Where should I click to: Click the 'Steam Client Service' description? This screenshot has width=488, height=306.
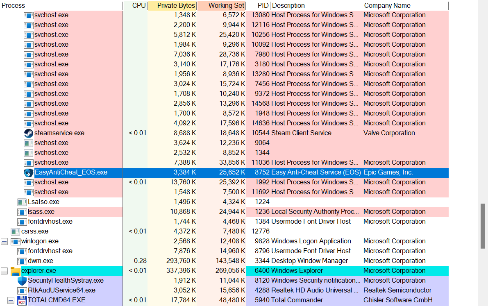pos(301,133)
